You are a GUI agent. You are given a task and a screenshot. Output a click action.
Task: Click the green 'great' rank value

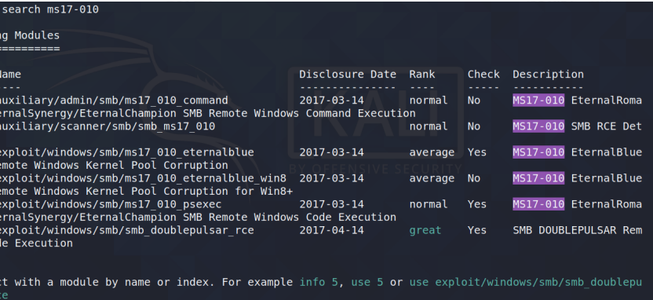425,230
